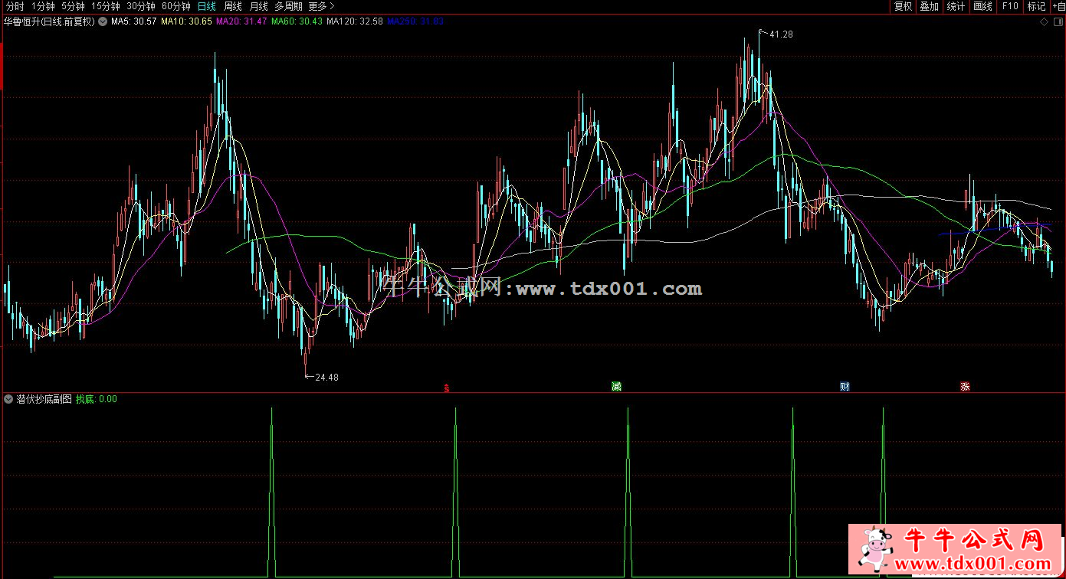The height and width of the screenshot is (579, 1066).
Task: Open the F10 company info
Action: [x=1009, y=6]
